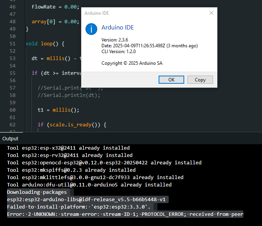Click the mkspiffs already installed output line

(71, 170)
